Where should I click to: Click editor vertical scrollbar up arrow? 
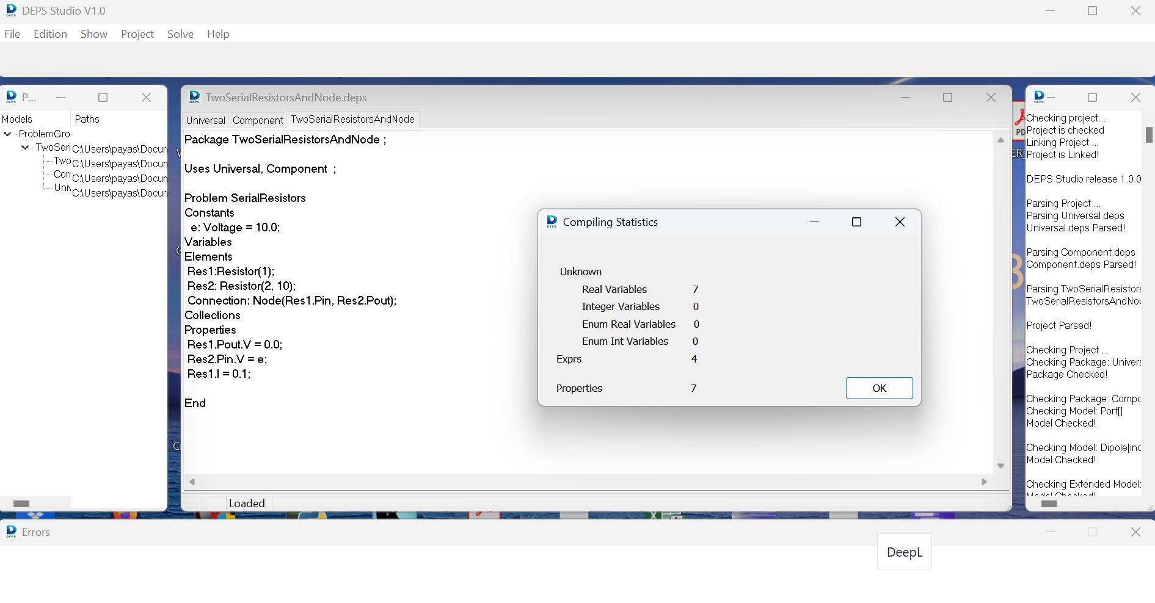point(1000,140)
